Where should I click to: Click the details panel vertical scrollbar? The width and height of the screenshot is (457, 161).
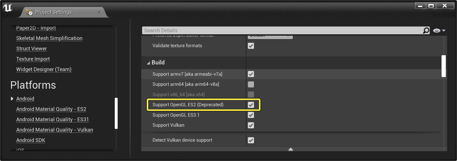pos(443,66)
